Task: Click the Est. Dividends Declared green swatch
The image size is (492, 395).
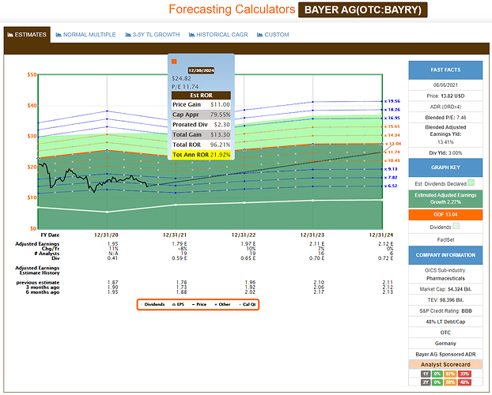Action: click(x=471, y=182)
